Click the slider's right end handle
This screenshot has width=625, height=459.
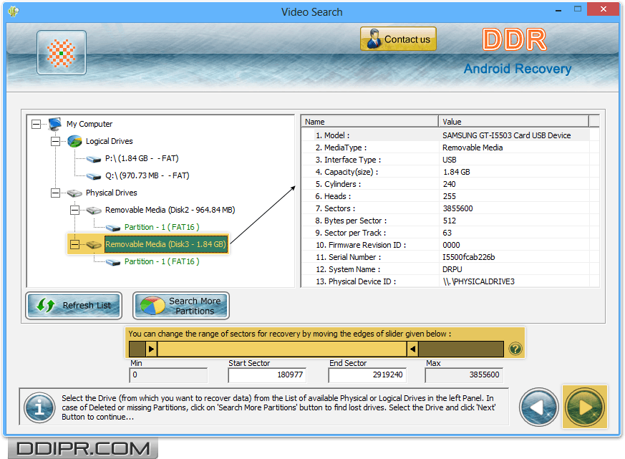tap(413, 349)
